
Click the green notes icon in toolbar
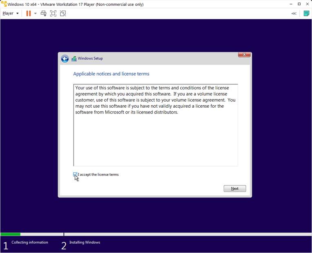click(306, 13)
